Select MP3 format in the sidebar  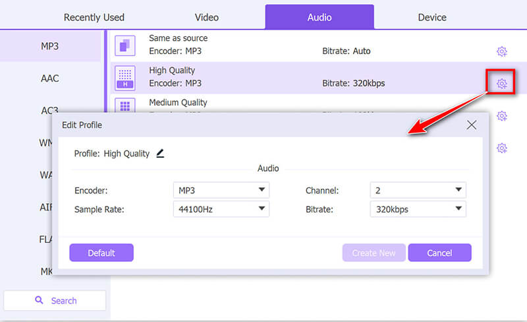coord(50,46)
